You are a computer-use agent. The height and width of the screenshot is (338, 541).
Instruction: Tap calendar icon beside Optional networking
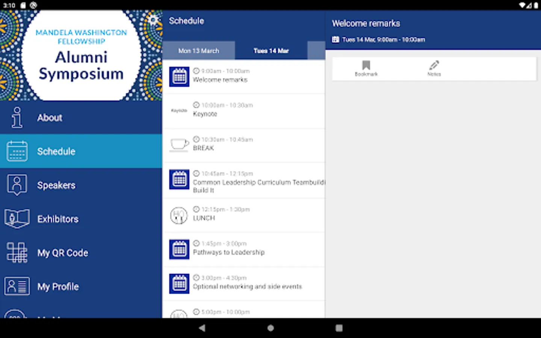pyautogui.click(x=179, y=284)
